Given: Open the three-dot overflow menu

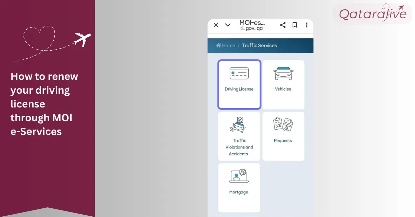Looking at the screenshot, I should pyautogui.click(x=306, y=25).
